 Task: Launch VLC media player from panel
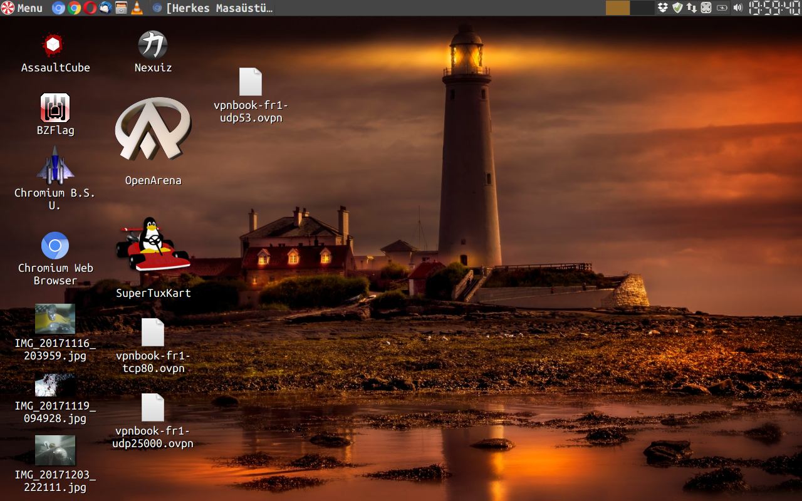[137, 8]
